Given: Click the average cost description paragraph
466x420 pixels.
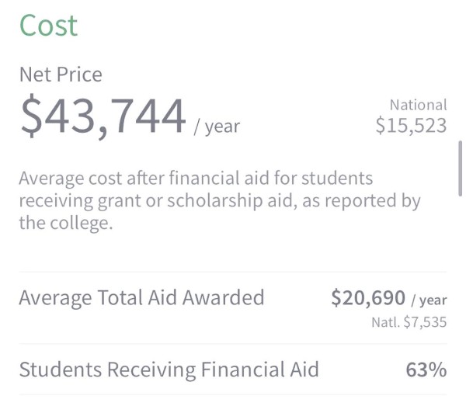Looking at the screenshot, I should point(220,200).
